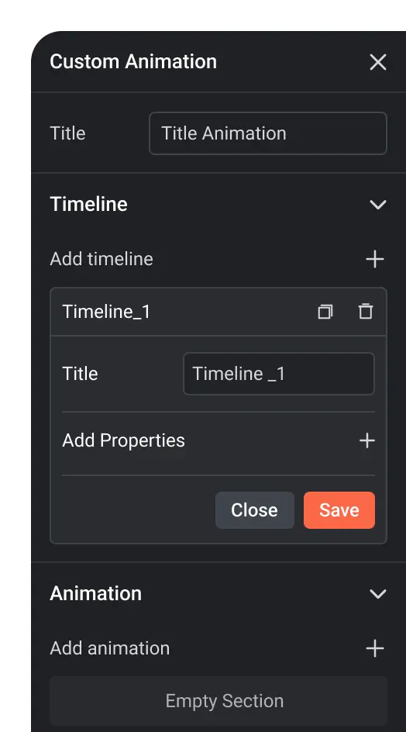Click the Add animation label
This screenshot has height=732, width=406.
click(110, 648)
